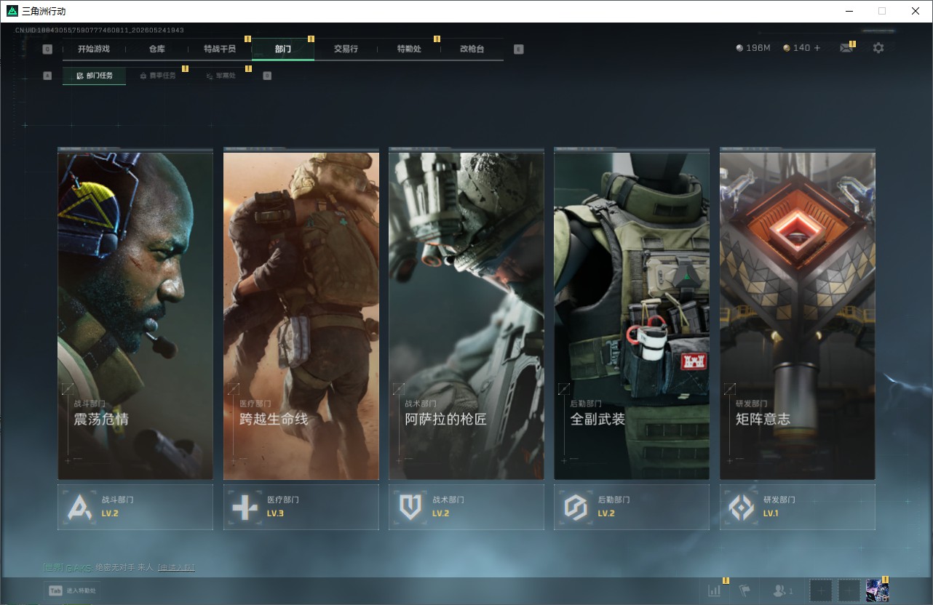Click the Q previous-tab key icon
The height and width of the screenshot is (605, 933).
click(47, 49)
